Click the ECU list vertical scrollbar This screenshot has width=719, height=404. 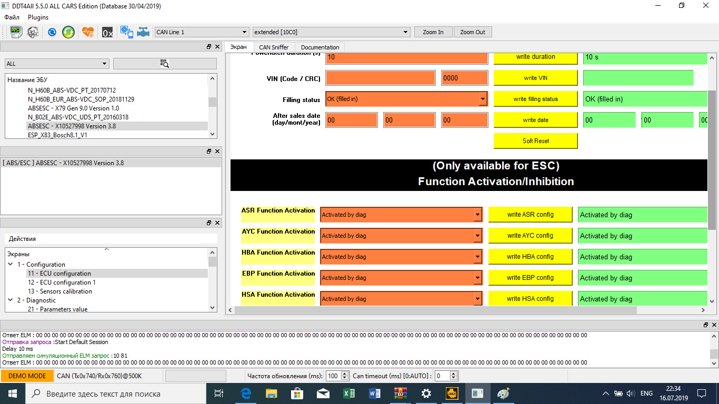[212, 102]
